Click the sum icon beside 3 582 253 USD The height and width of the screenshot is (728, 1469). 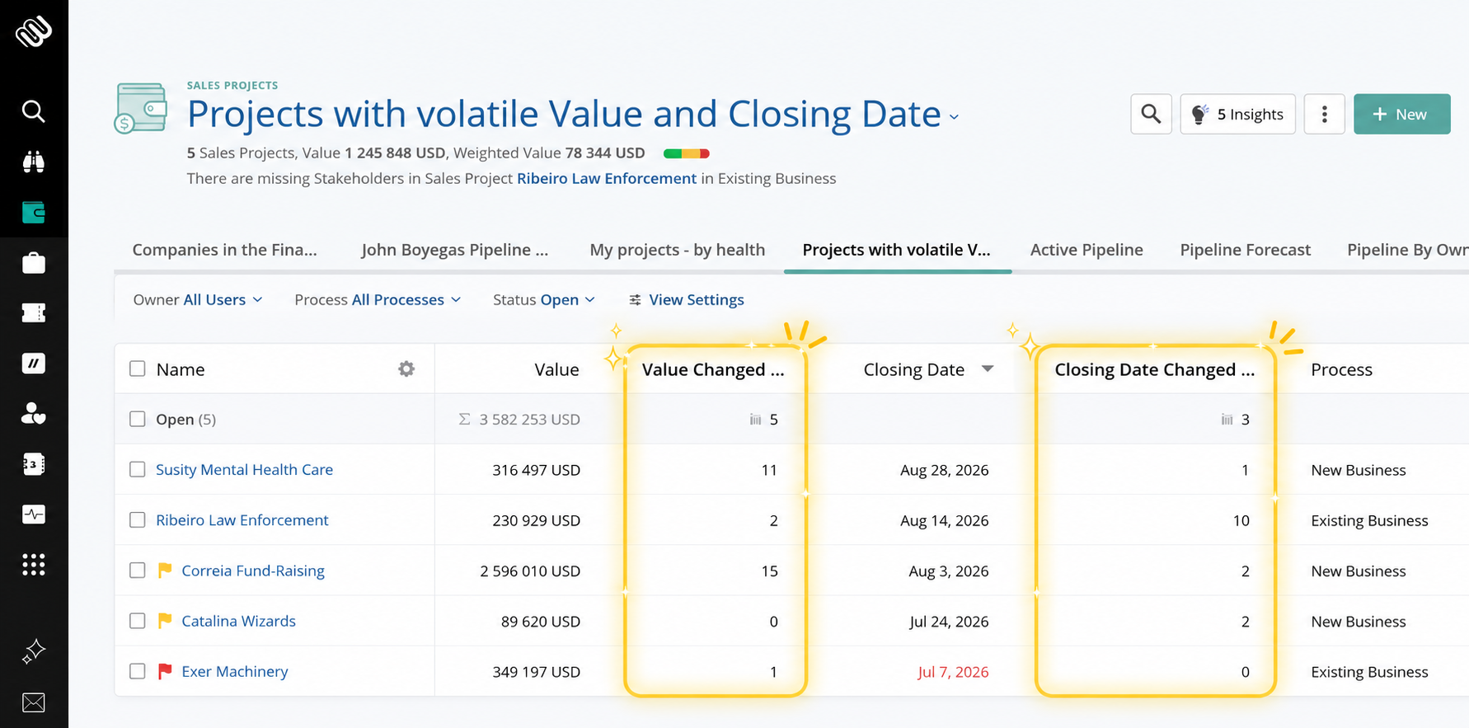(x=465, y=420)
